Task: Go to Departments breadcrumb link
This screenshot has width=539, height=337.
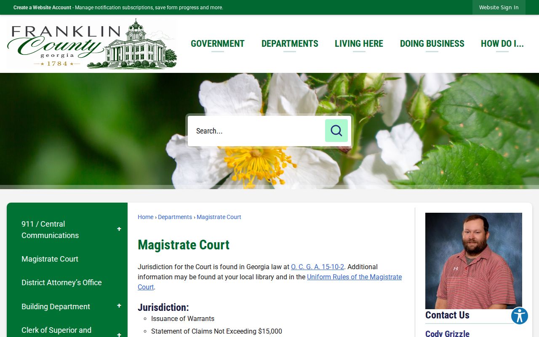Action: pyautogui.click(x=175, y=217)
